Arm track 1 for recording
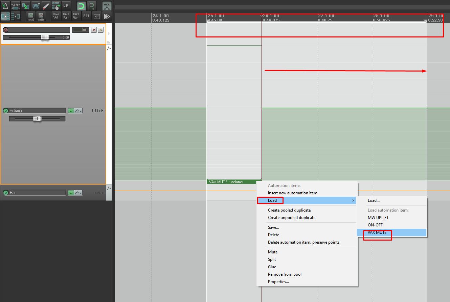Image resolution: width=450 pixels, height=302 pixels. tap(5, 30)
